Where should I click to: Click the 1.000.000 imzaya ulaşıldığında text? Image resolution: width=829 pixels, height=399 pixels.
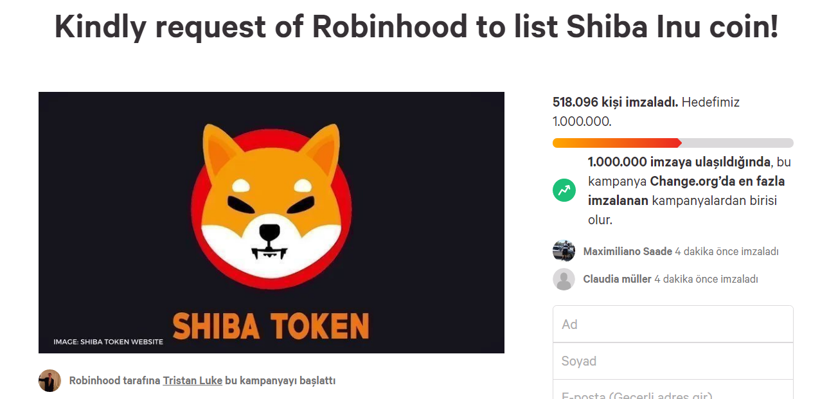point(679,162)
